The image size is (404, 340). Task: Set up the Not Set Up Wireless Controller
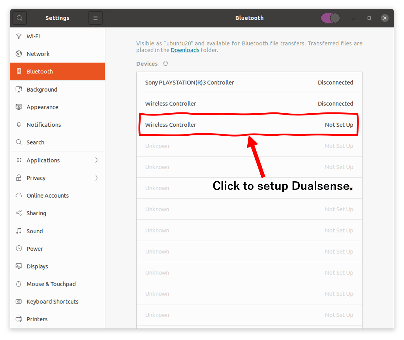pyautogui.click(x=249, y=125)
